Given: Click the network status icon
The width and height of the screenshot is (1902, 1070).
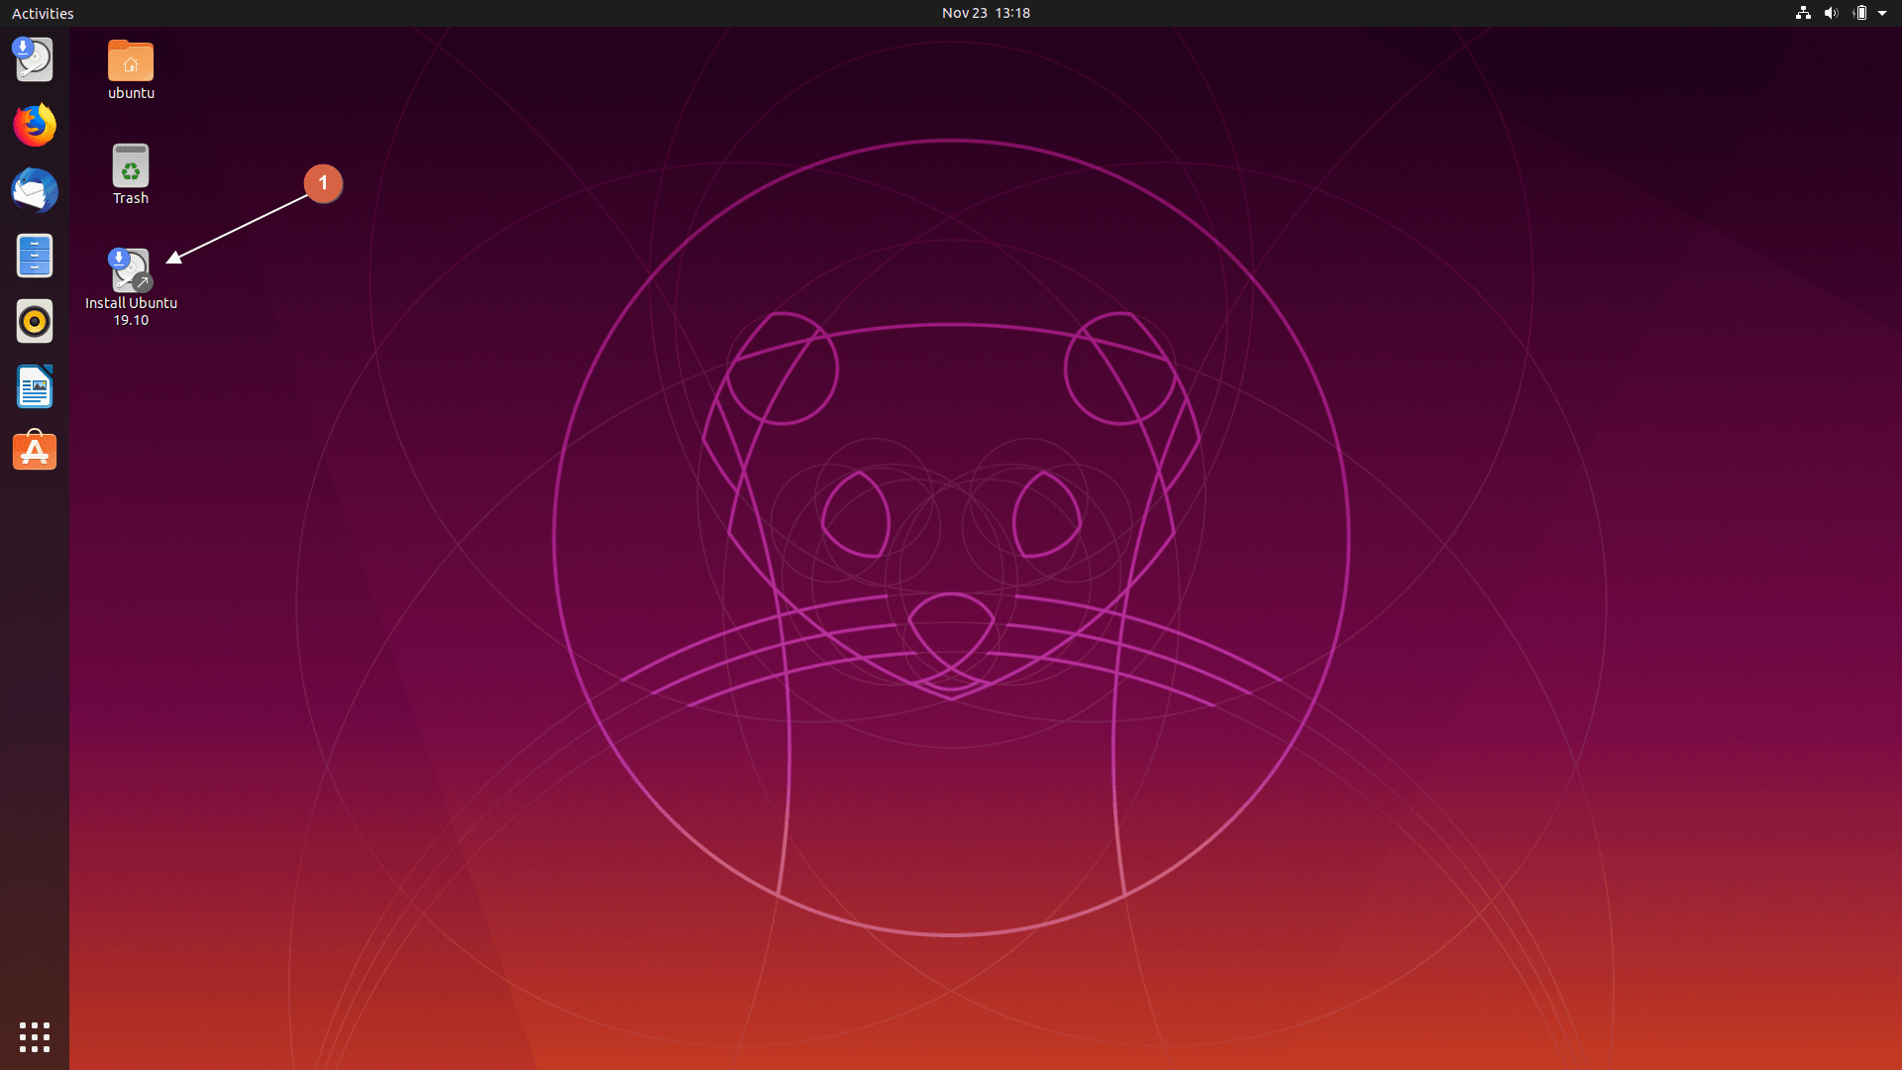Looking at the screenshot, I should pyautogui.click(x=1803, y=13).
